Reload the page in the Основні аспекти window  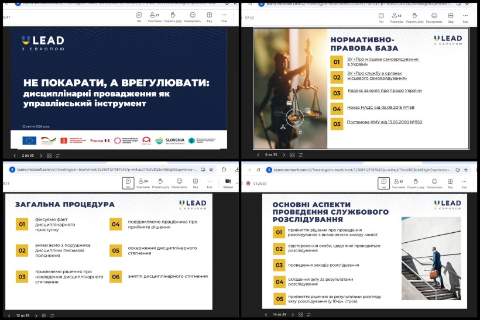[258, 170]
